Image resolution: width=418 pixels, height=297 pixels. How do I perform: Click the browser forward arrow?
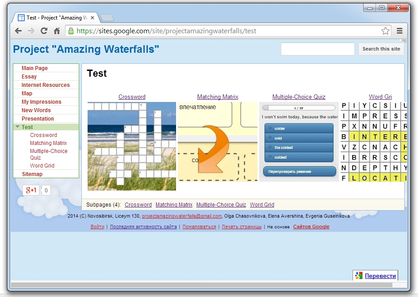[x=31, y=31]
